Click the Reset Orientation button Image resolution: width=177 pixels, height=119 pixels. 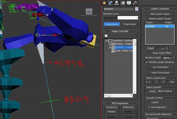161,73
